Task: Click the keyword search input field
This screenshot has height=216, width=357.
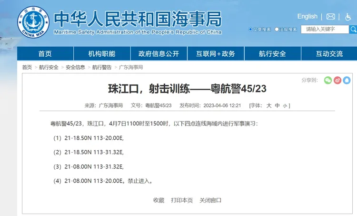Action: 325,30
